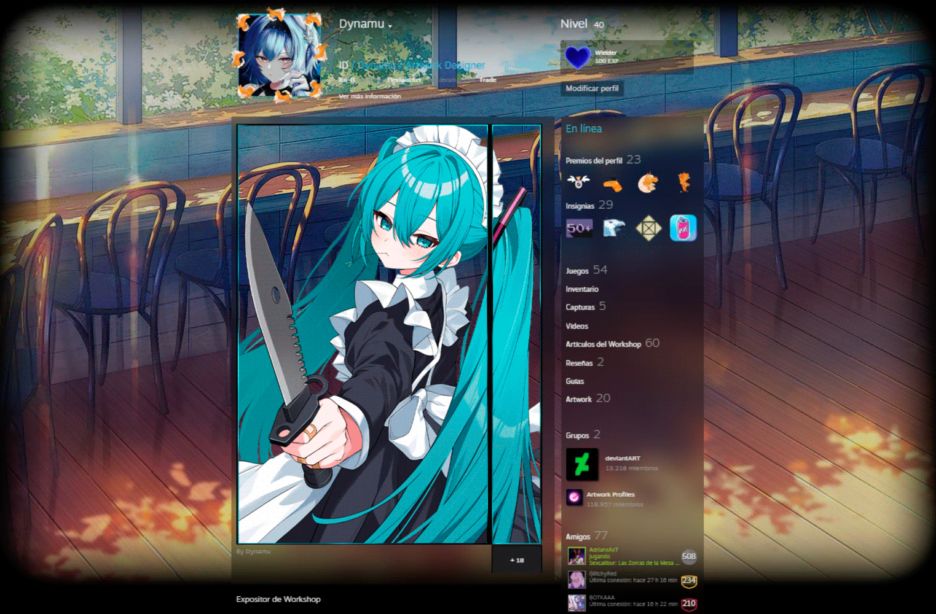The width and height of the screenshot is (936, 614).
Task: Click the level 234 badge for GlitchyRed
Action: (689, 580)
